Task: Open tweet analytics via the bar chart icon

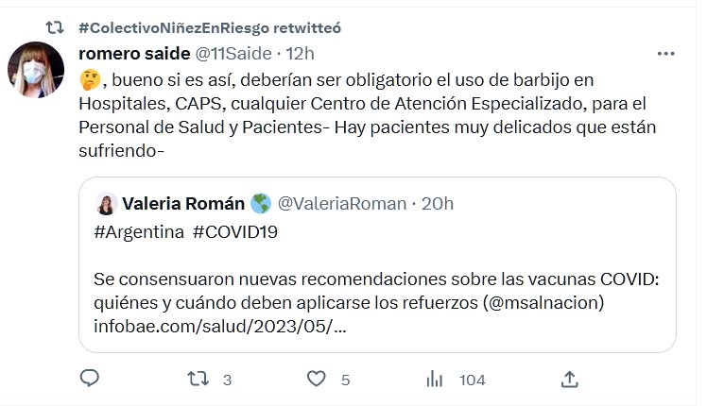Action: point(436,379)
